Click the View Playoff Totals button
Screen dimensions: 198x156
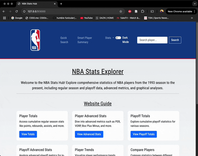[x=144, y=134]
